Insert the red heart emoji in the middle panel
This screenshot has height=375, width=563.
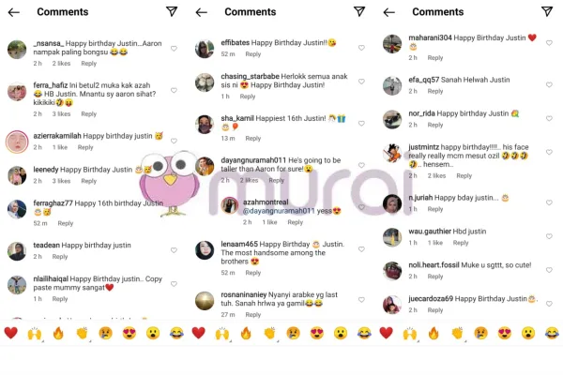pyautogui.click(x=199, y=333)
